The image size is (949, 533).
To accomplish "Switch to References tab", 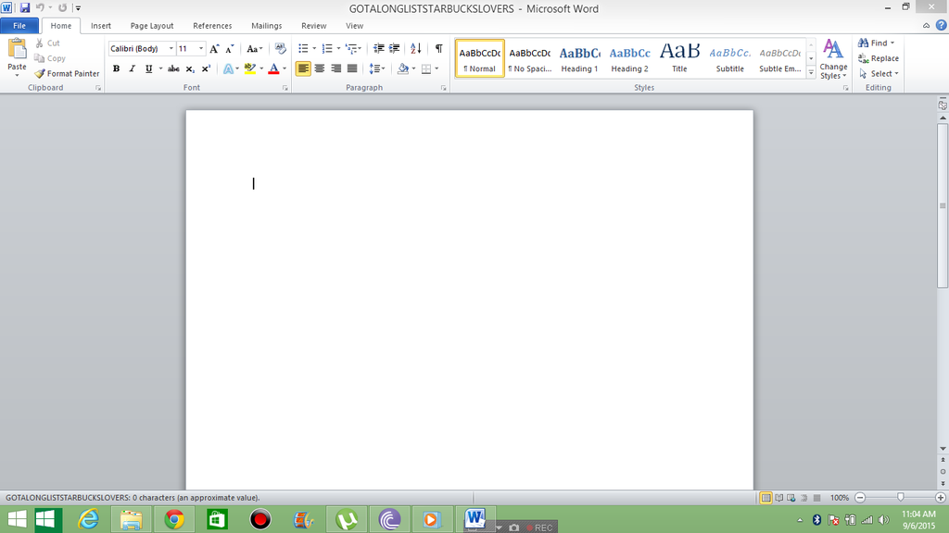I will click(x=212, y=26).
